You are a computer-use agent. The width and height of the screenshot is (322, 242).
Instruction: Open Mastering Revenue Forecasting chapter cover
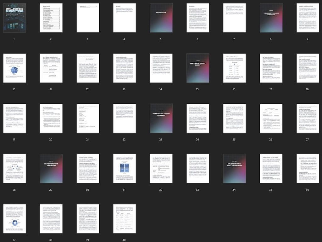tap(51, 168)
